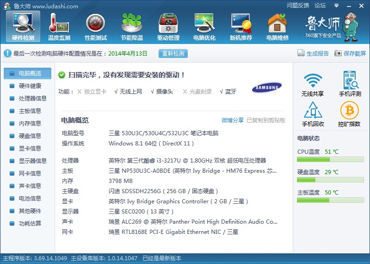
Task: Click the 鲁大师 title bar app icon
Action: 7,6
